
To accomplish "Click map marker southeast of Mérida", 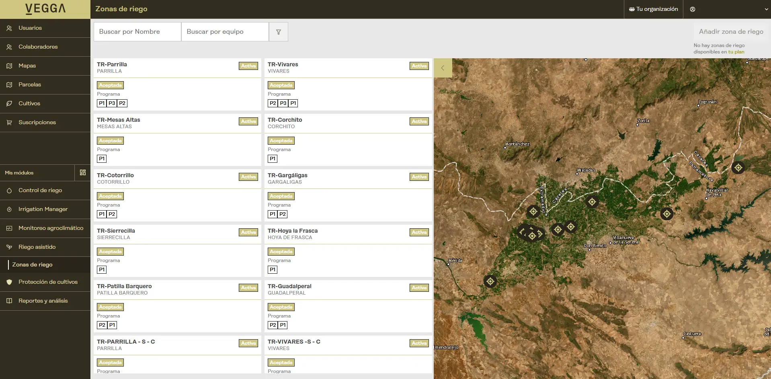I will click(x=490, y=281).
